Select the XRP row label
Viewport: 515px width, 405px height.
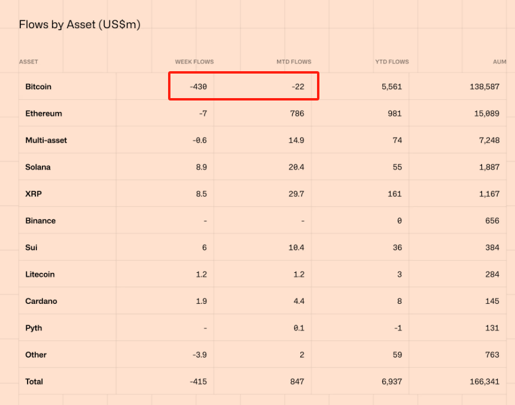coord(33,193)
